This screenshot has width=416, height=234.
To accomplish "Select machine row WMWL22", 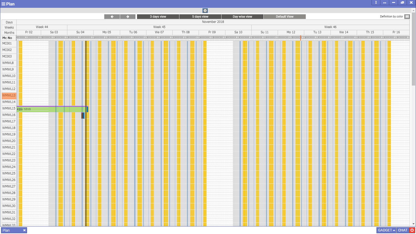I will pos(9,154).
